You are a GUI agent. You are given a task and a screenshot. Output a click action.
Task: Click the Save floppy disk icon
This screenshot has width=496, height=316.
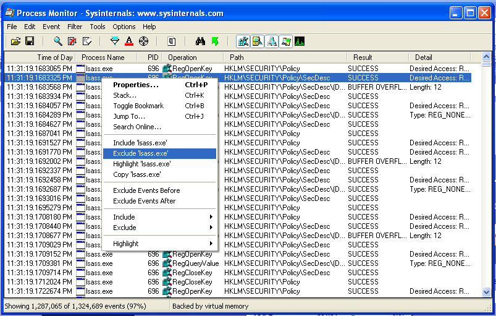[29, 41]
